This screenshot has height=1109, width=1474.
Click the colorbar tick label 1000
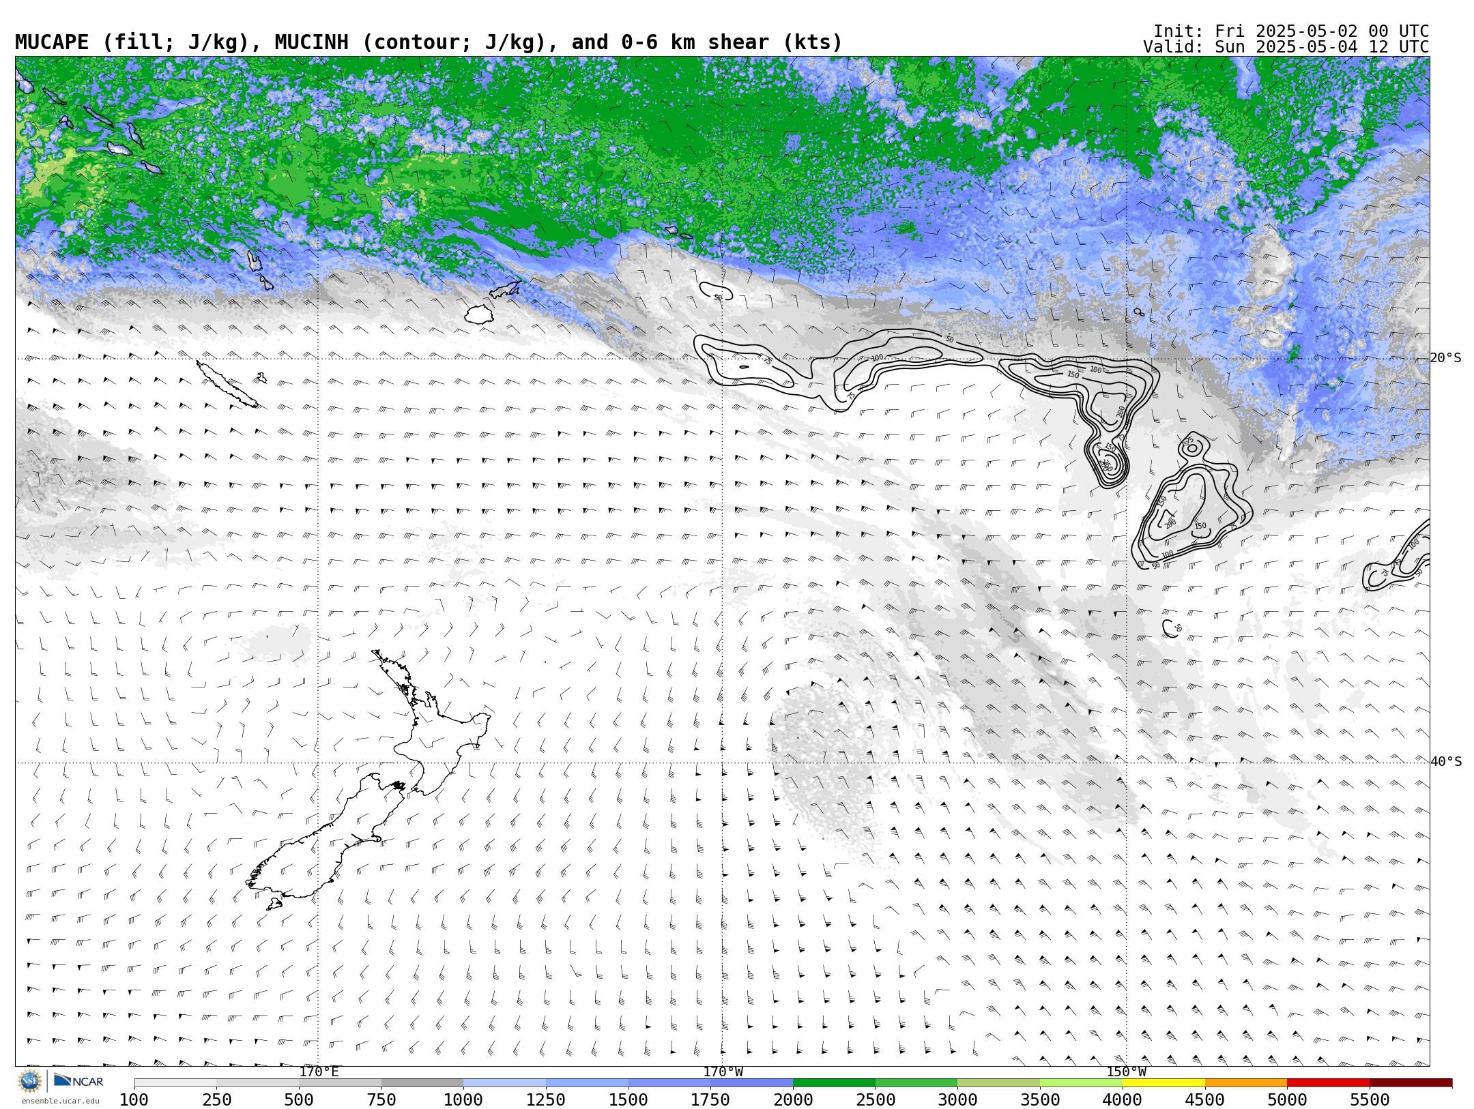463,1100
